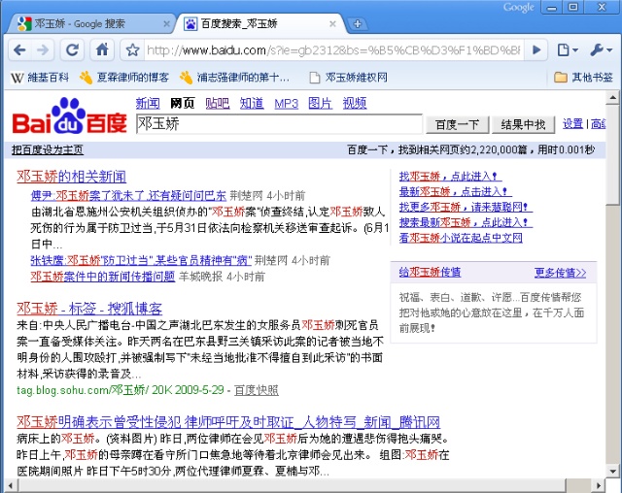The image size is (622, 493).
Task: Click the 百度一下 search button
Action: [458, 125]
